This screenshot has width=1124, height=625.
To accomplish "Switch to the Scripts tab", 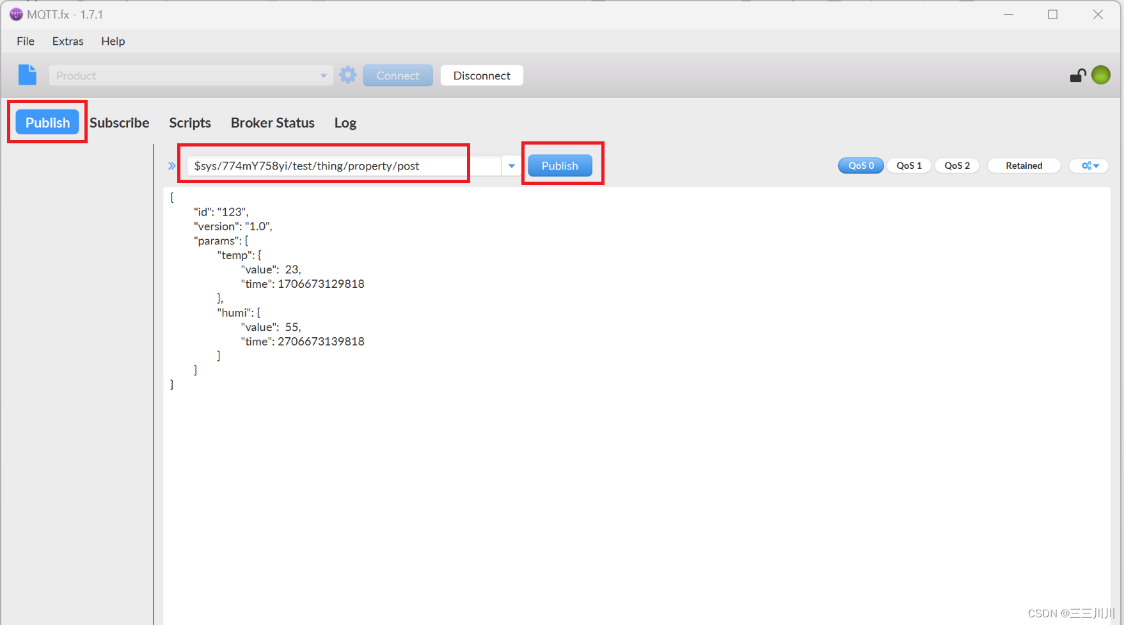I will (190, 122).
